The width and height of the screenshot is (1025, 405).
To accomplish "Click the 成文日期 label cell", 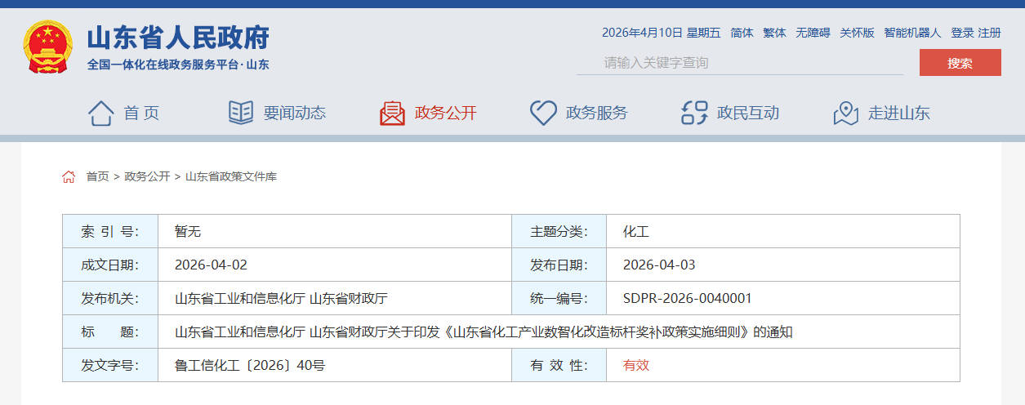I will click(110, 265).
